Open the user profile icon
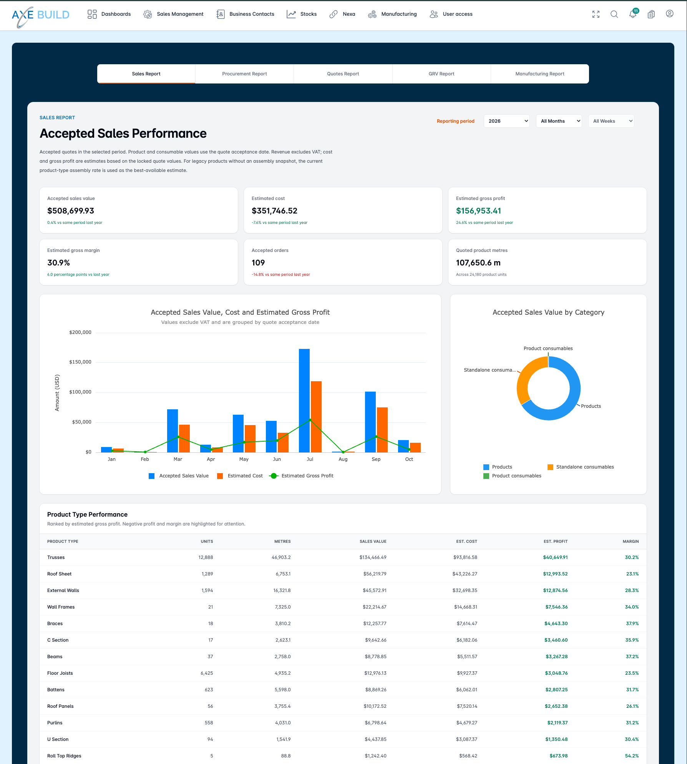Screen dimensions: 687x764 click(x=670, y=14)
